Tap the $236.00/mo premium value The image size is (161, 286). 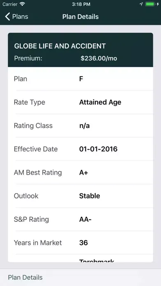point(99,58)
